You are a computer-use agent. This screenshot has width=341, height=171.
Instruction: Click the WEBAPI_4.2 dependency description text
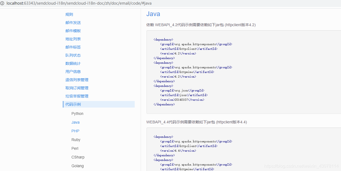pyautogui.click(x=201, y=25)
